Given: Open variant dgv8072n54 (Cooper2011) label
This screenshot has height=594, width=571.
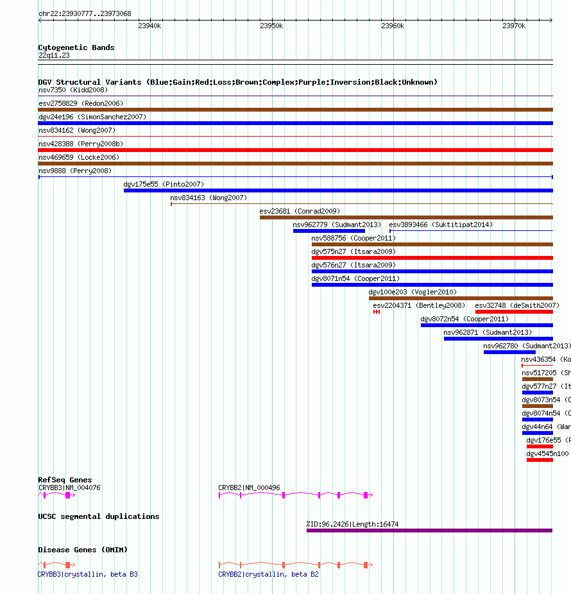Looking at the screenshot, I should 464,319.
